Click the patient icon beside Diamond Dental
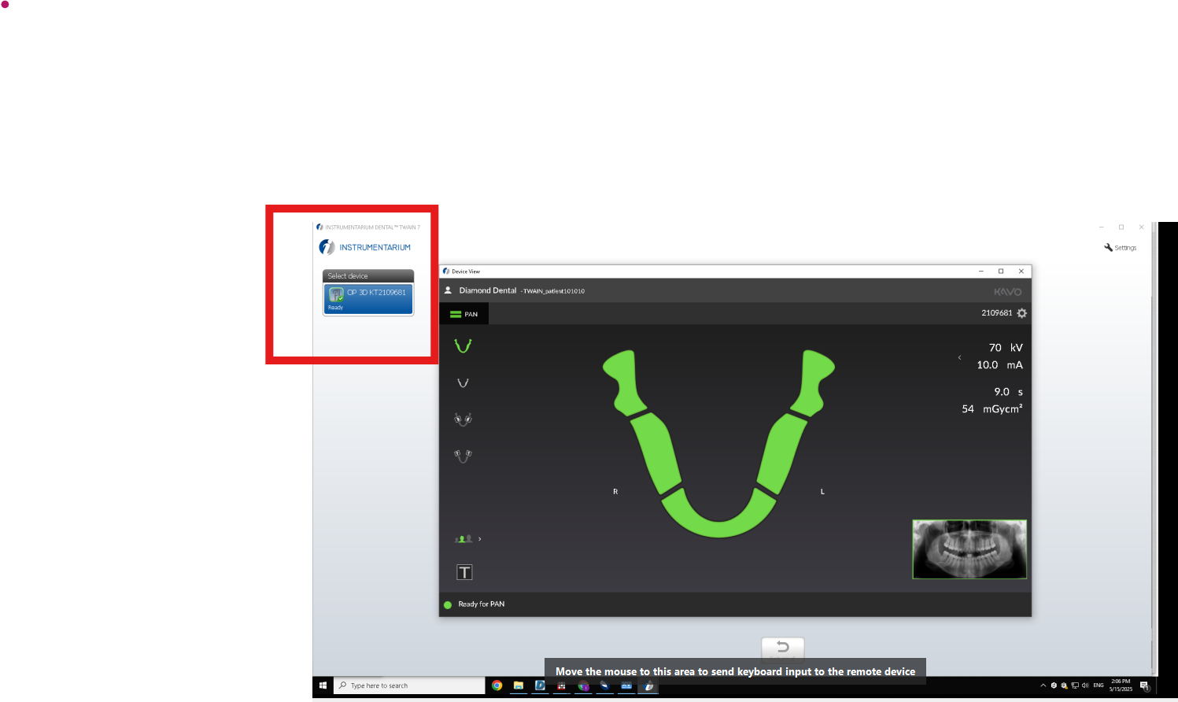The height and width of the screenshot is (702, 1178). click(448, 290)
